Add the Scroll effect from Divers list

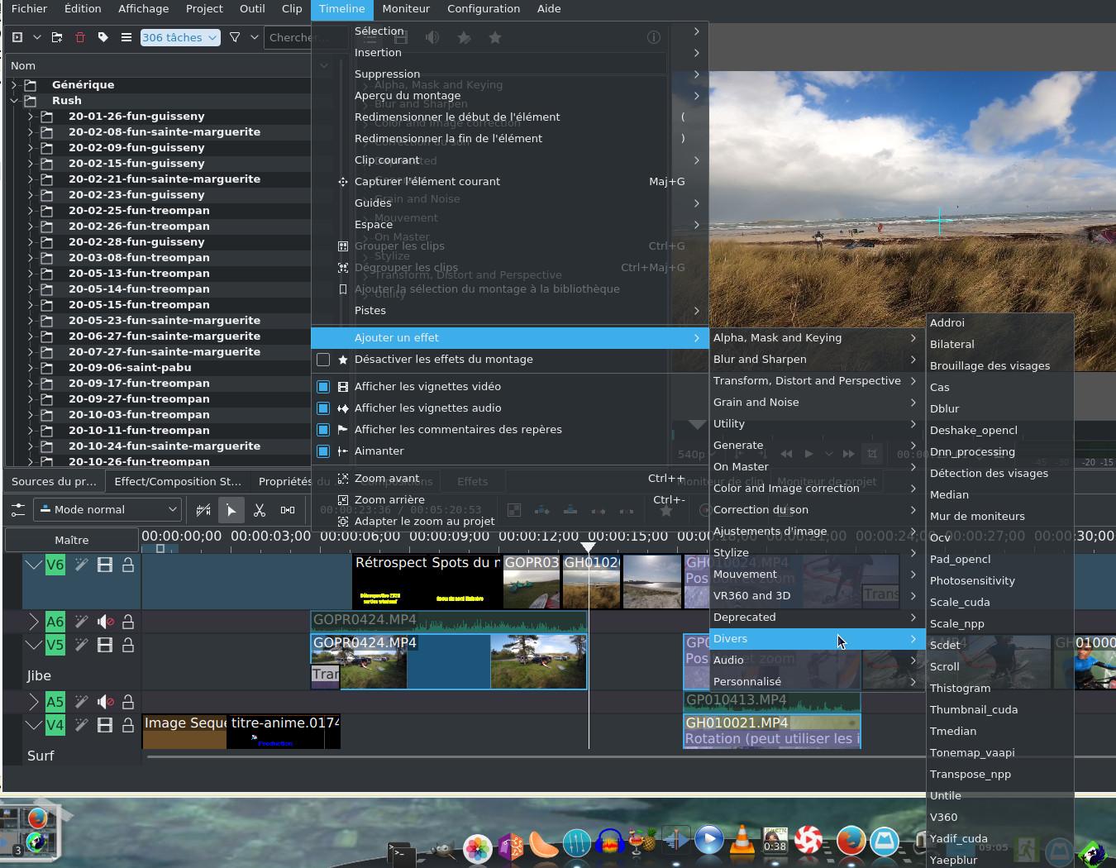point(1000,667)
